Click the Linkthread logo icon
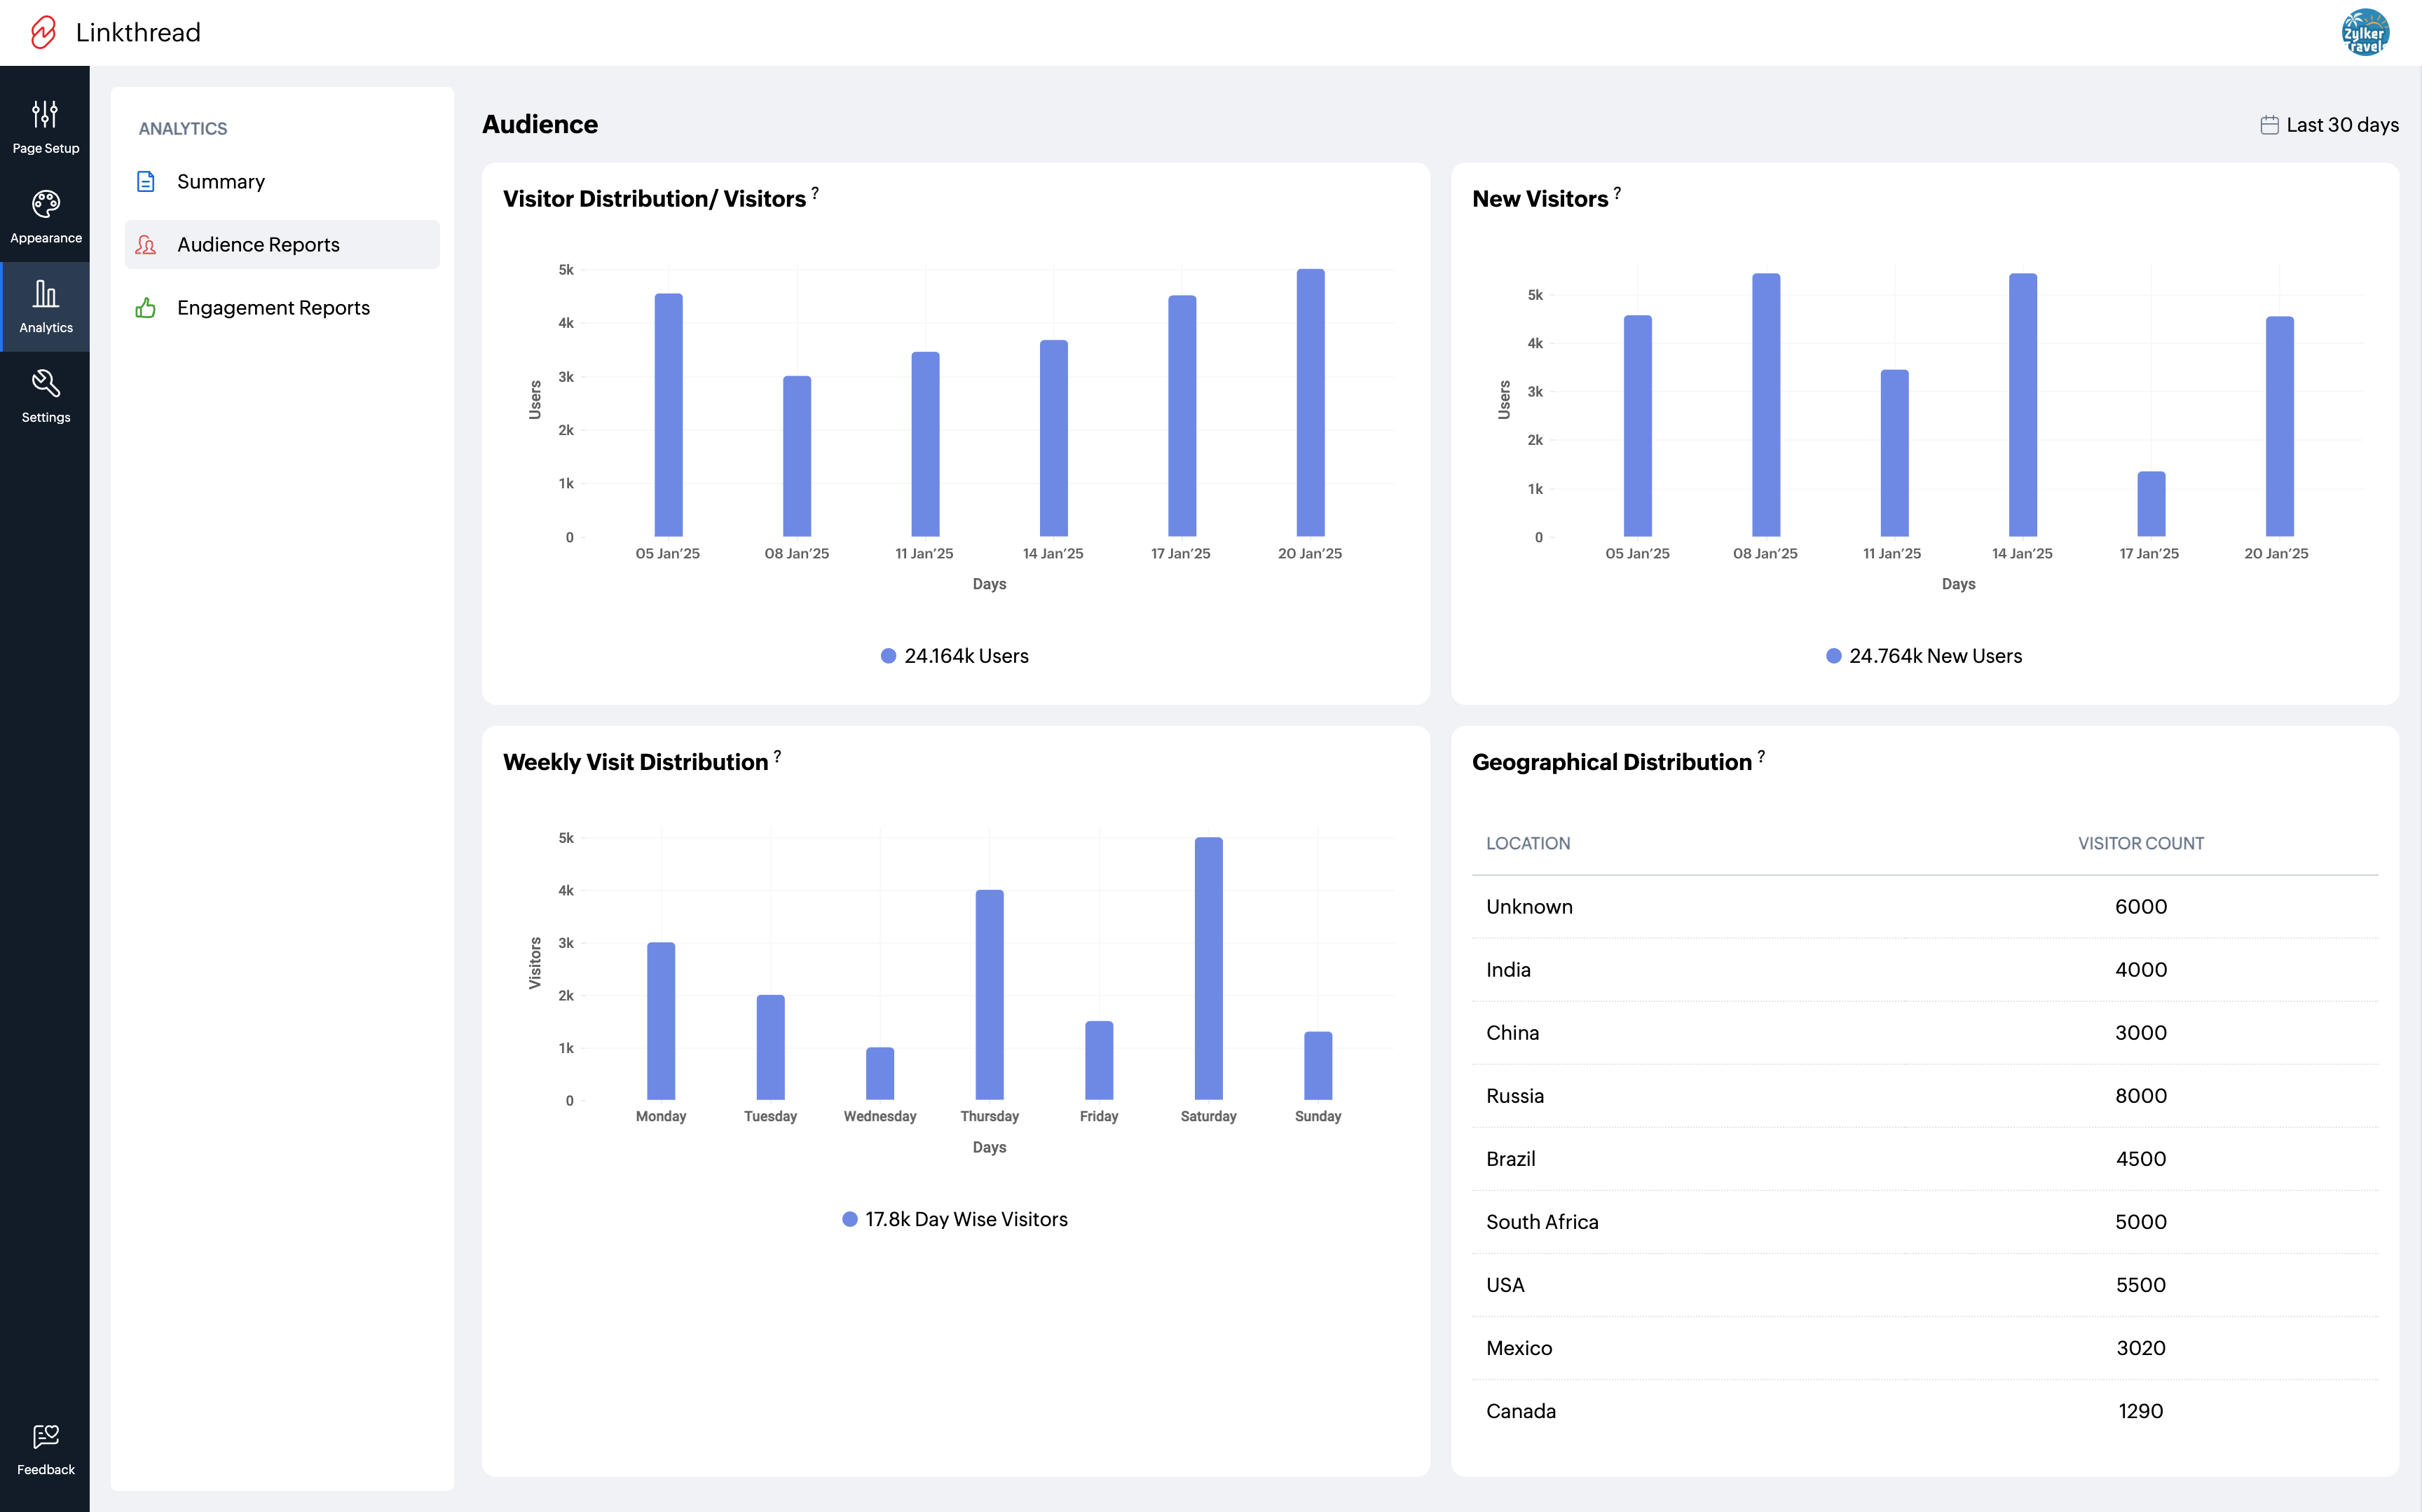This screenshot has width=2422, height=1512. click(x=43, y=32)
